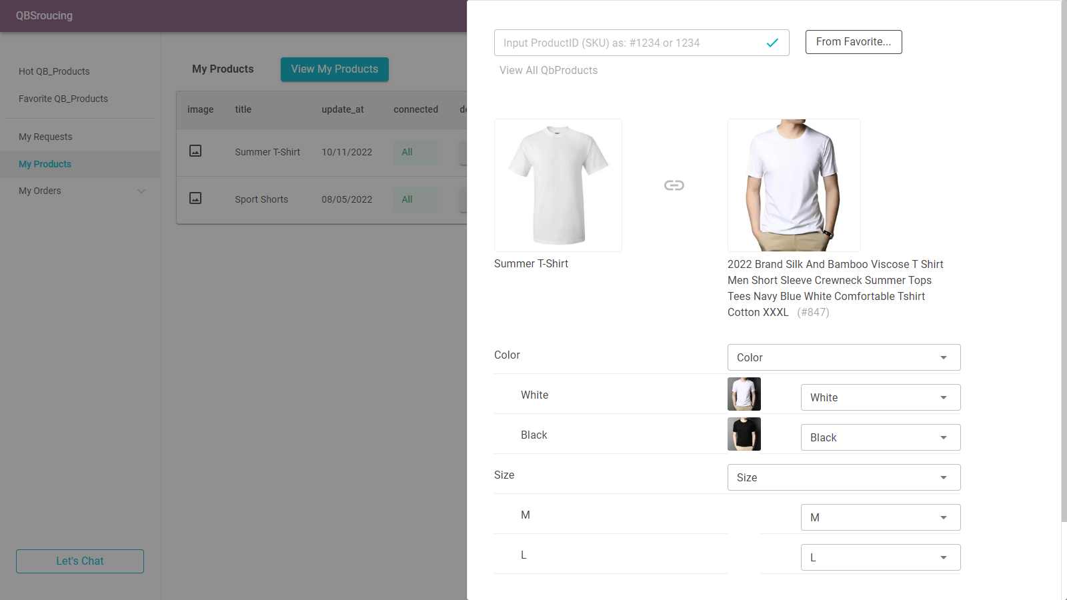Open the View All QbProducts link
Screen dimensions: 1067x600
[x=548, y=70]
